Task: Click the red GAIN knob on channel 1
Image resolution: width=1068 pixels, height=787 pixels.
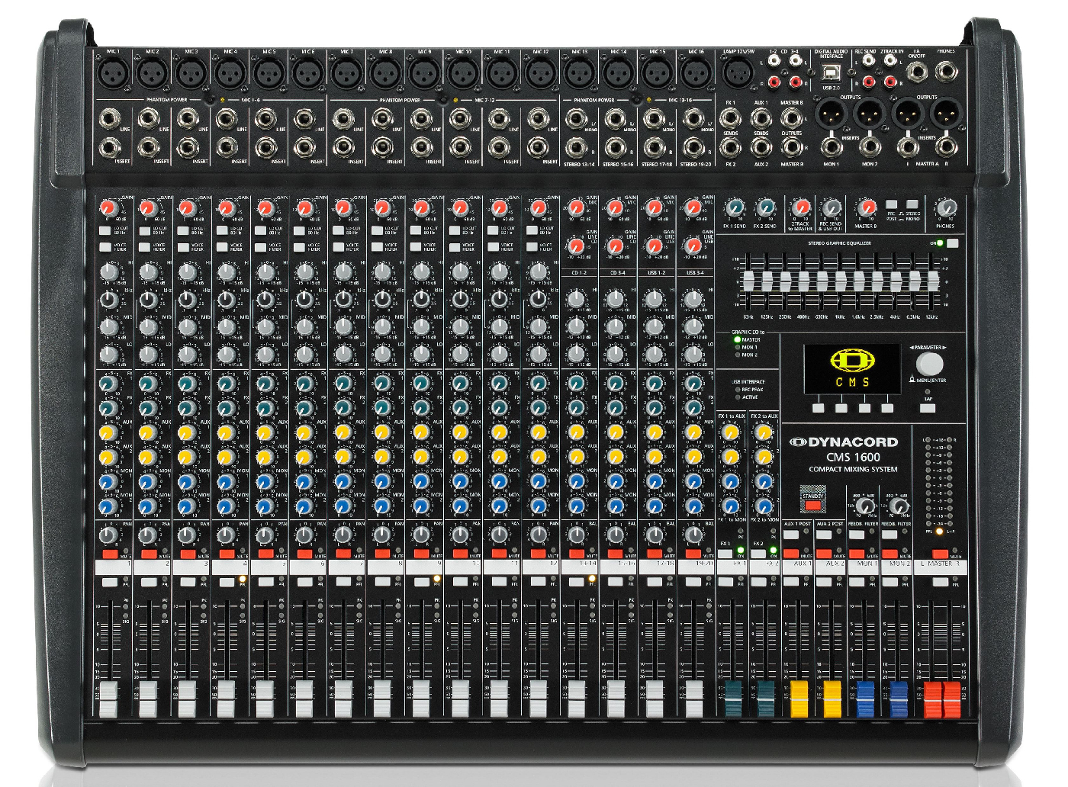Action: [x=108, y=207]
